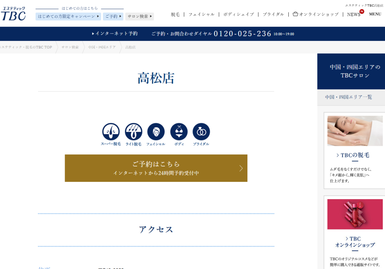
Task: Open the ボディシェイプ navigation menu item
Action: point(238,14)
